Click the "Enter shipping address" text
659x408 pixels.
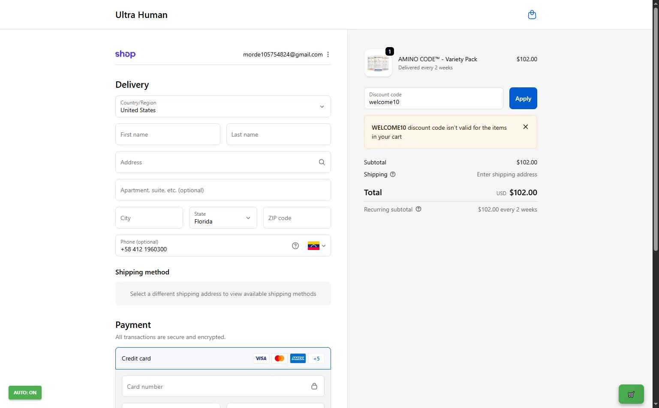(x=507, y=174)
